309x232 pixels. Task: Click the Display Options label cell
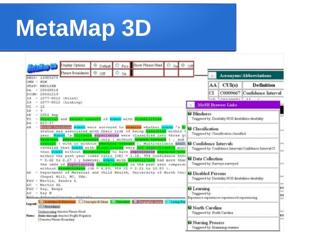click(75, 65)
